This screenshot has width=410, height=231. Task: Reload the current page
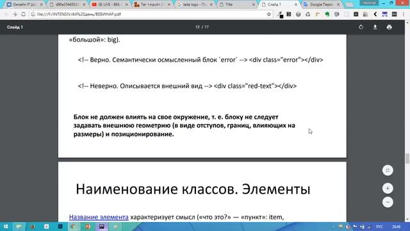(23, 14)
